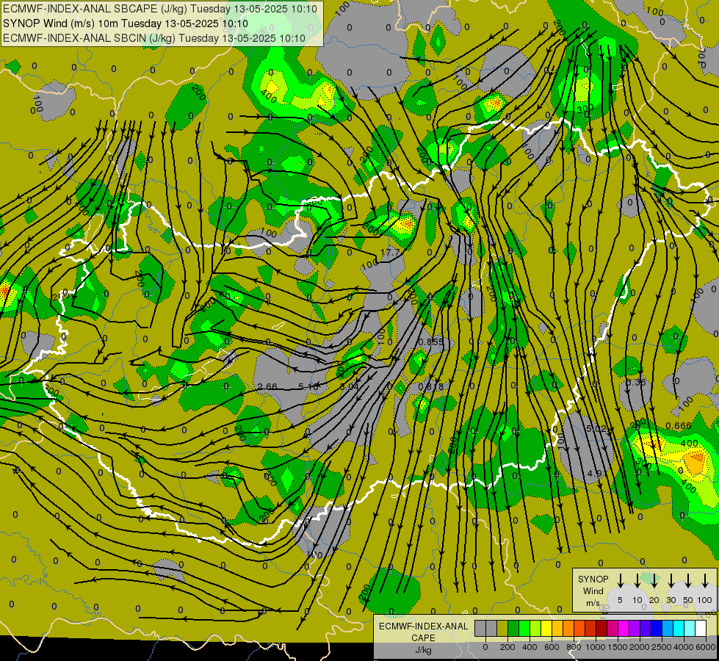The width and height of the screenshot is (719, 661).
Task: Click the 2500 tick label on CAPE scale
Action: pos(662,647)
